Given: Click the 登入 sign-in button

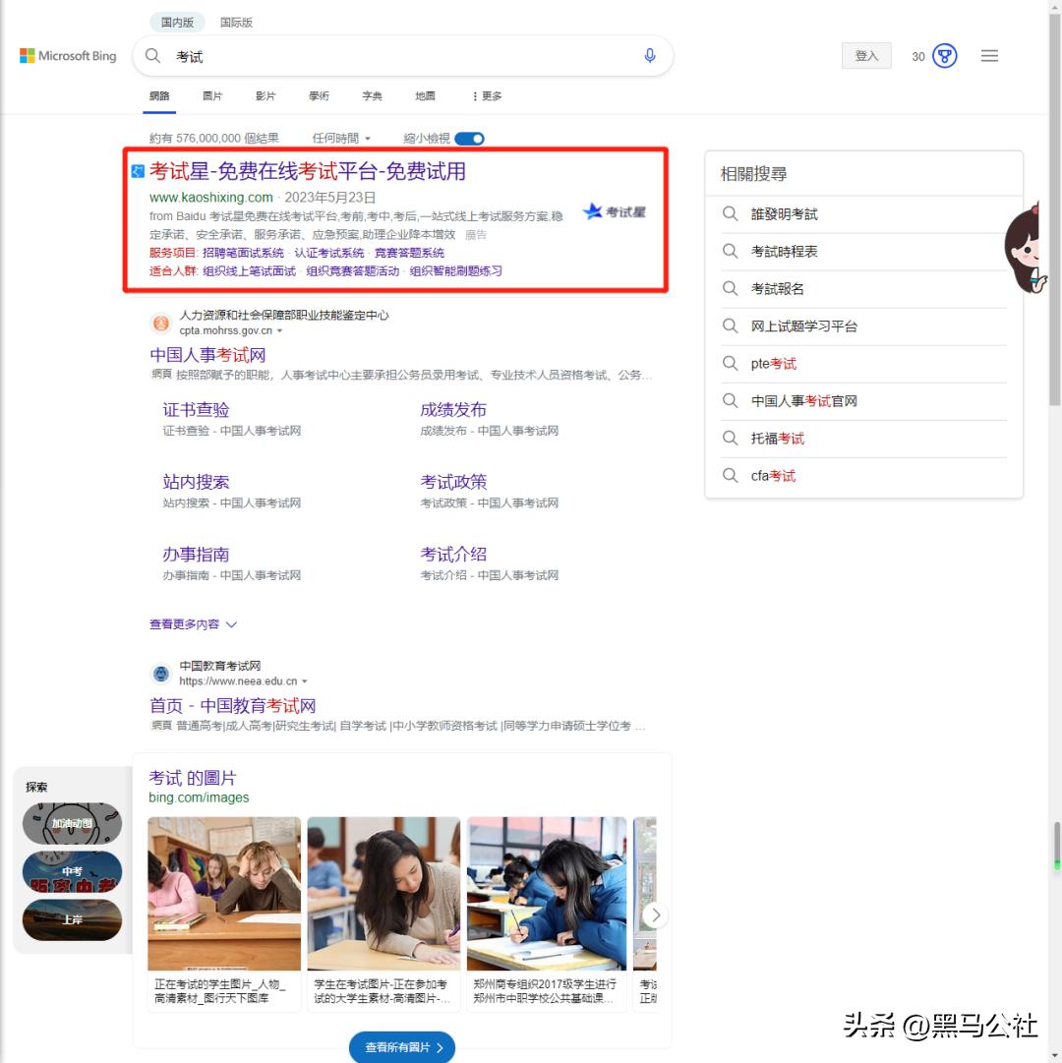Looking at the screenshot, I should tap(866, 56).
